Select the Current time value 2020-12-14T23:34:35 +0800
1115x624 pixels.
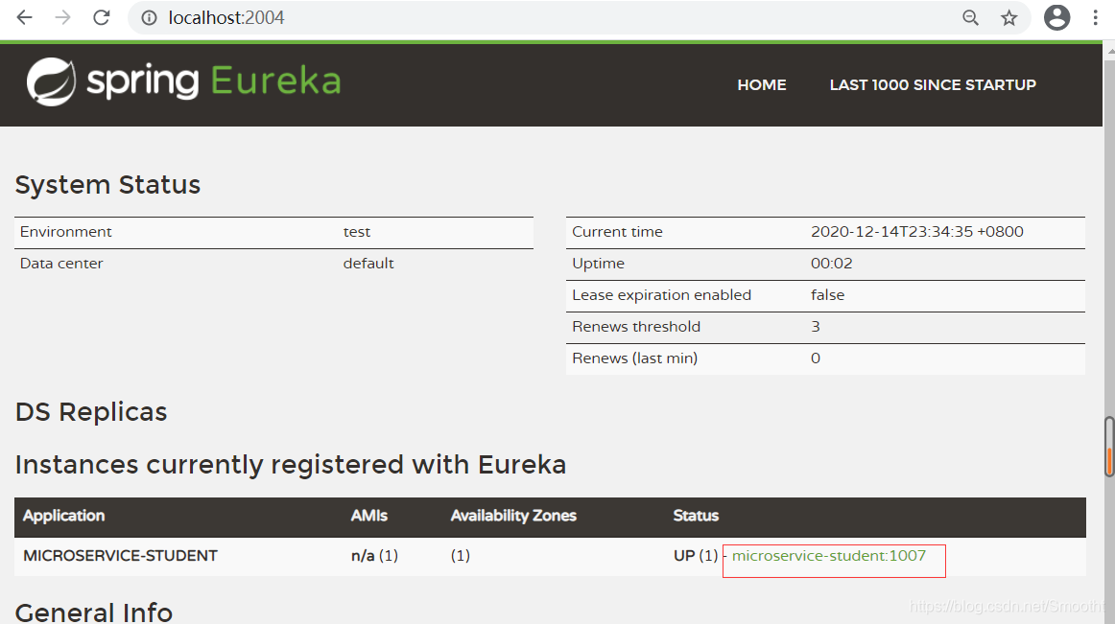(916, 232)
